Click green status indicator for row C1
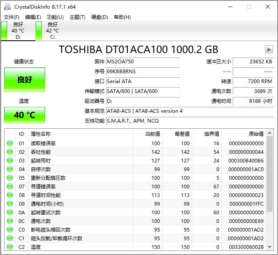 coord(10,238)
